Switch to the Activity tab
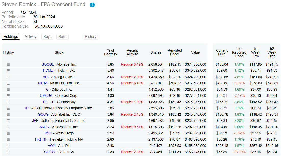Image resolution: width=281 pixels, height=156 pixels. pyautogui.click(x=31, y=37)
